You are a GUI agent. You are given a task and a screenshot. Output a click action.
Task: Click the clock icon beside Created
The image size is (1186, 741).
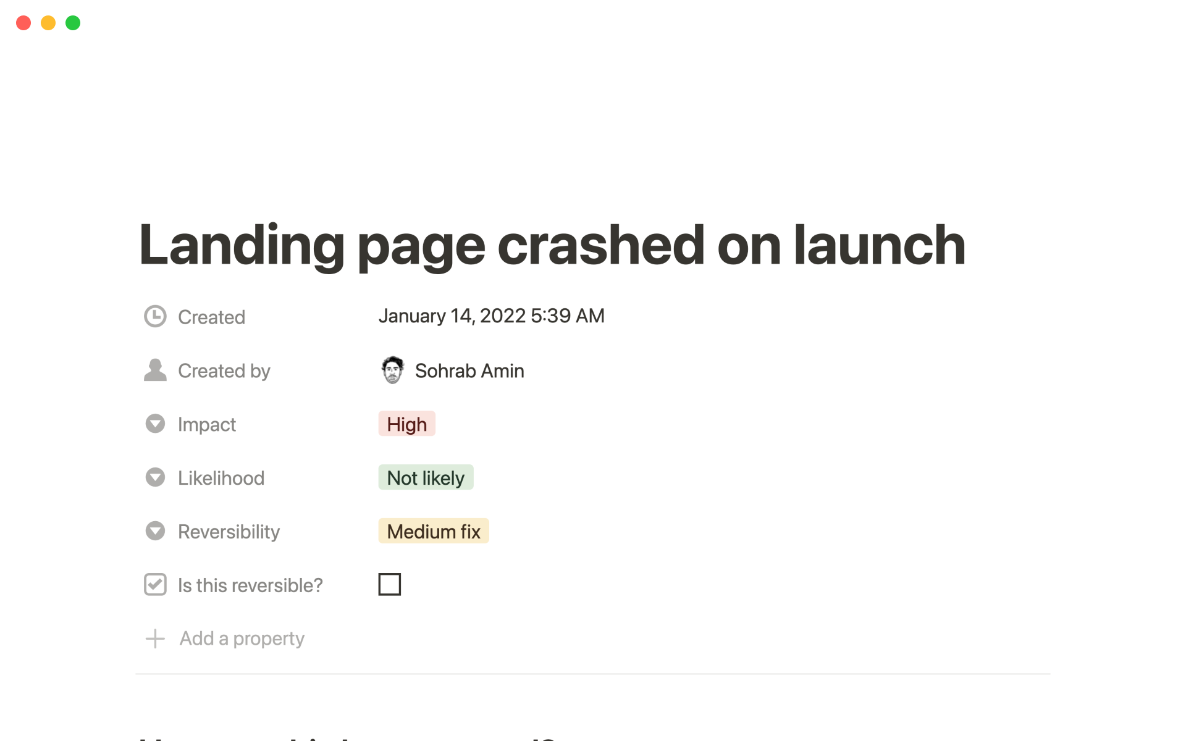[x=155, y=316]
